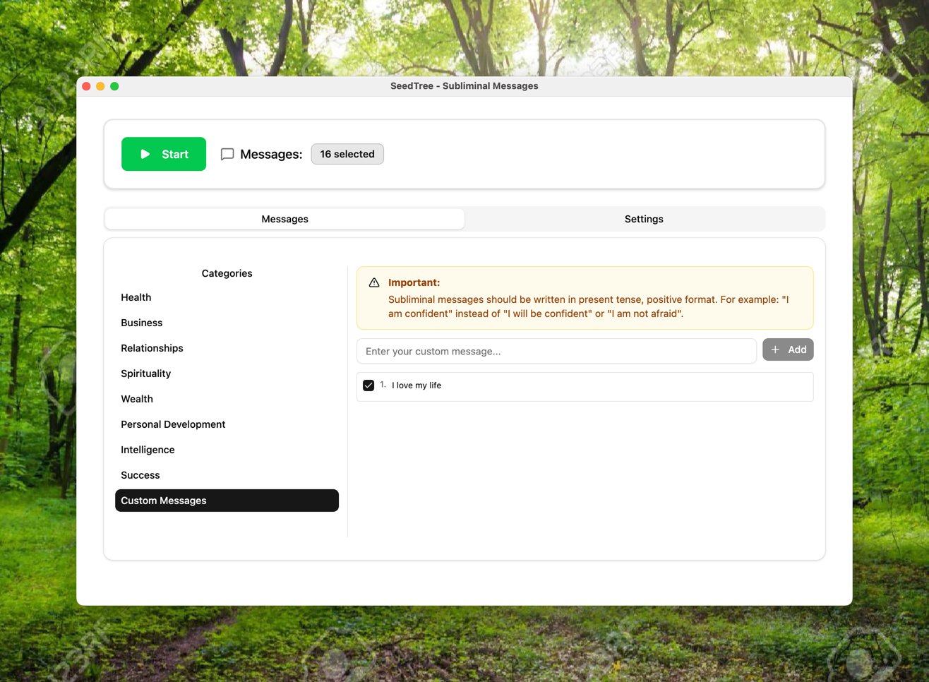The width and height of the screenshot is (929, 682).
Task: Open the Personal Development category
Action: [173, 424]
